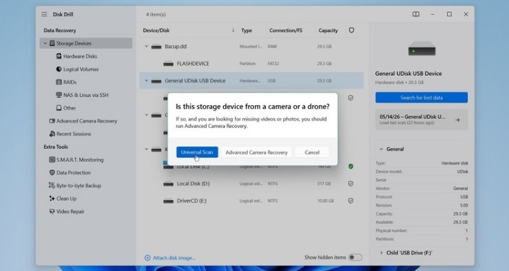Screen dimensions: 509x271
Task: Click the S.M.A.R.T. Monitoring icon
Action: 52,159
